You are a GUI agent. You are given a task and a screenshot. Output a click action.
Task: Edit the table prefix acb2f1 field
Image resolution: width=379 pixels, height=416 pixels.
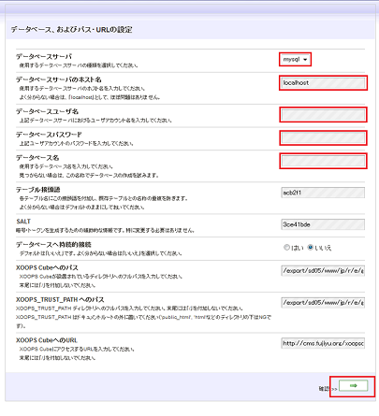323,193
